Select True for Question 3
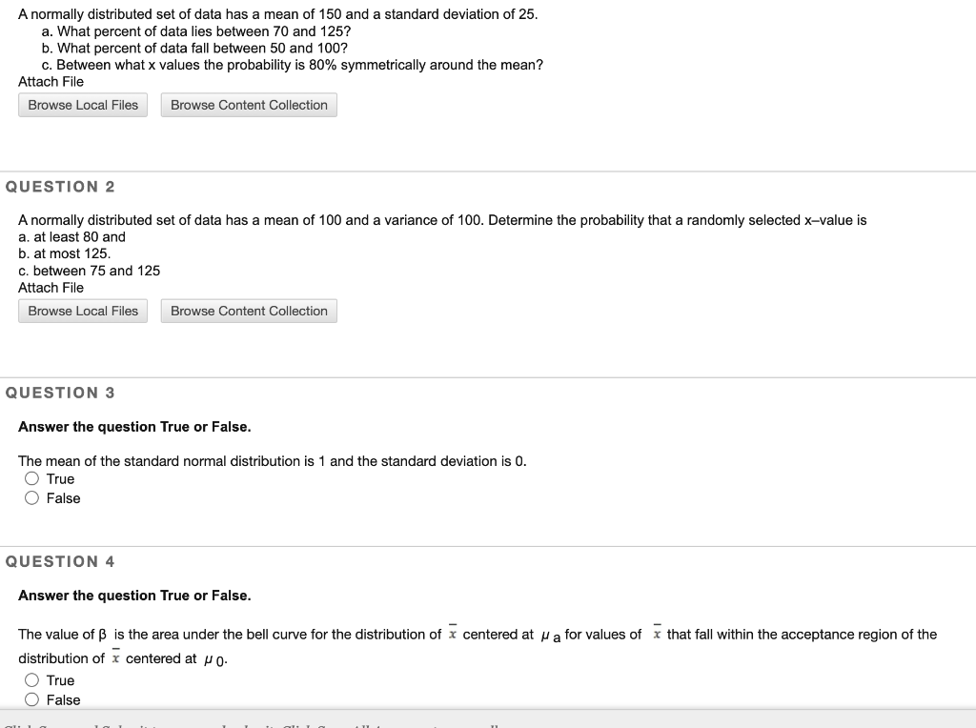This screenshot has height=728, width=976. click(x=31, y=478)
